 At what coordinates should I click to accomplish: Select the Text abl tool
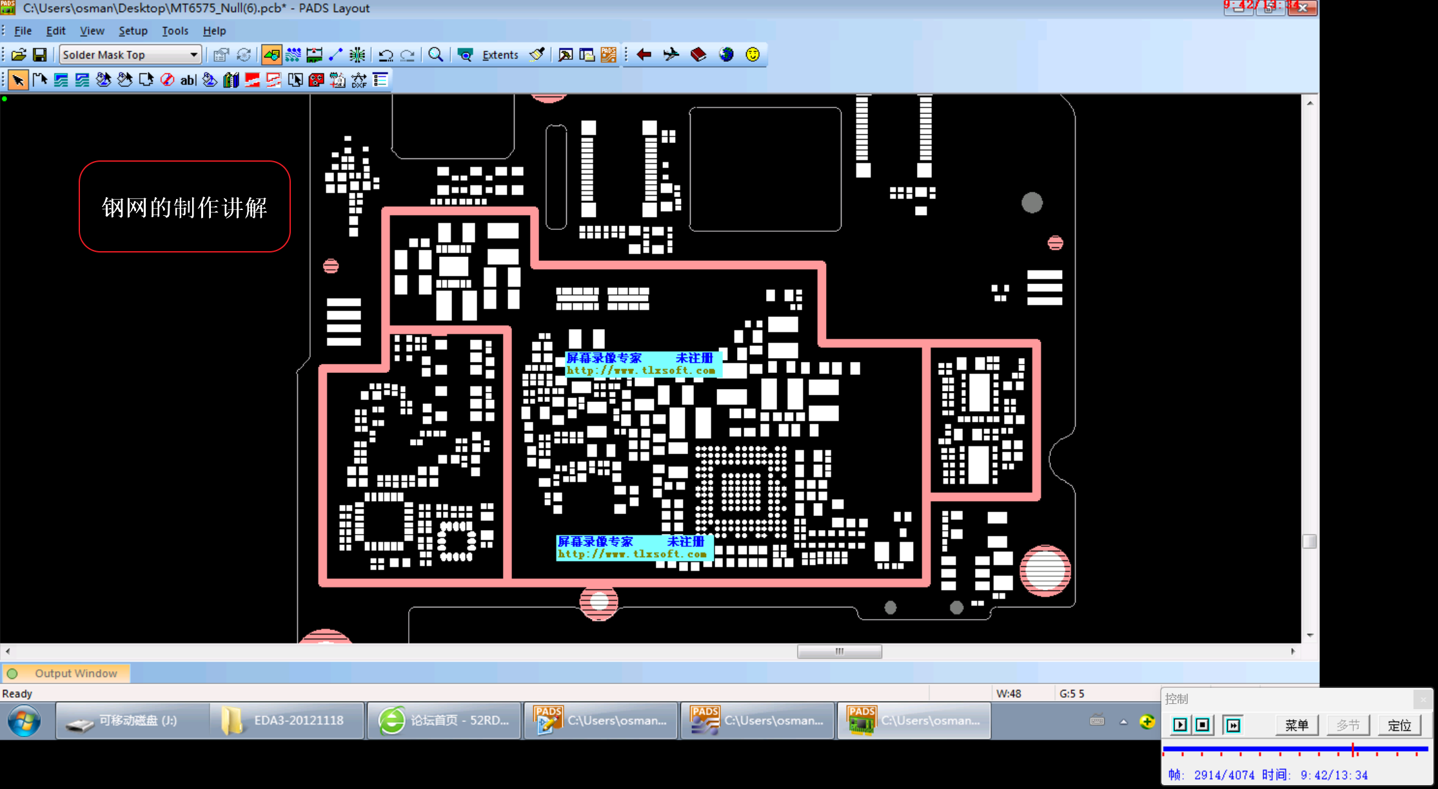point(188,80)
